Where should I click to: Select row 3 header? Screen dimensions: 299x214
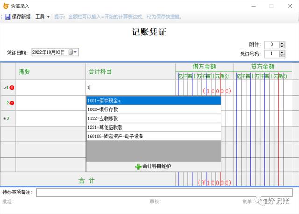point(8,118)
